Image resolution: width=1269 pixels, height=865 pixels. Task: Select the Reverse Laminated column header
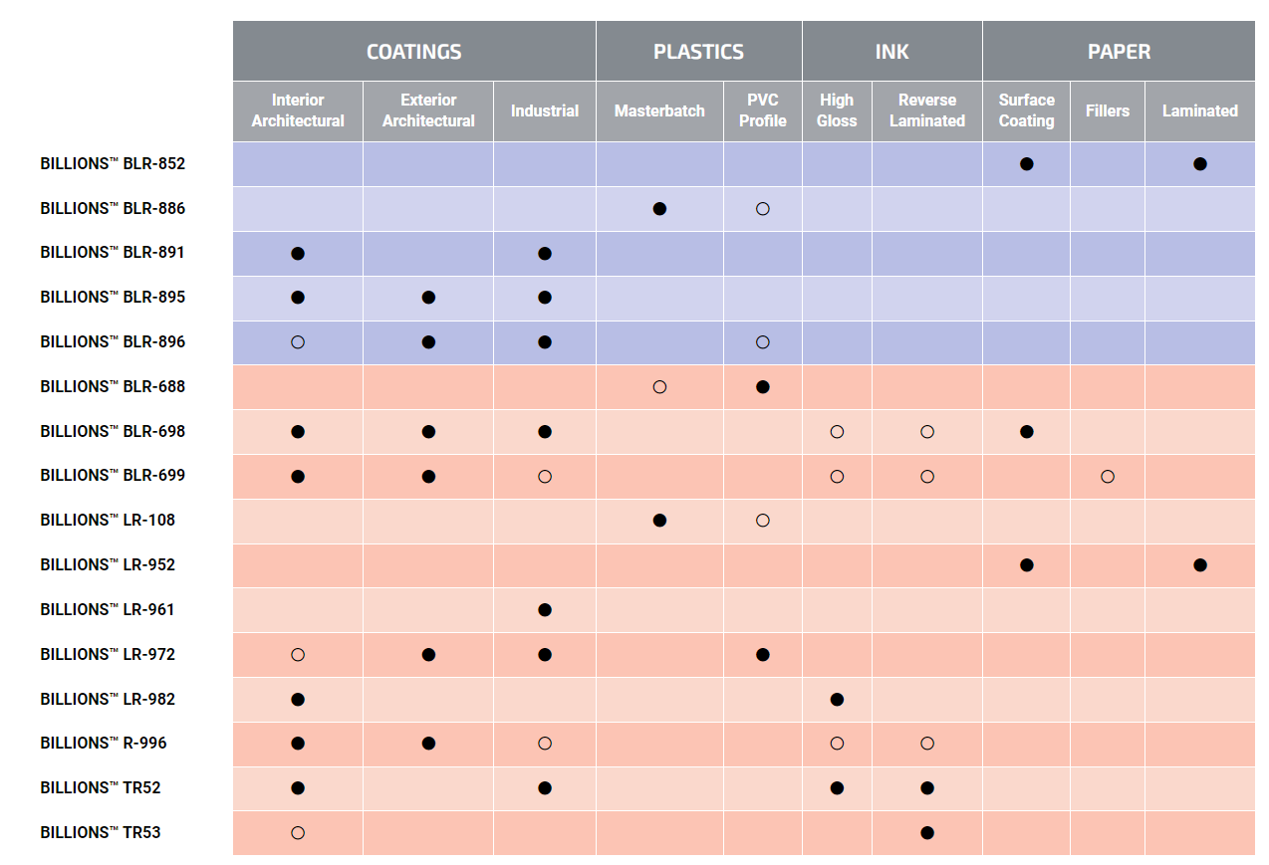pos(927,110)
